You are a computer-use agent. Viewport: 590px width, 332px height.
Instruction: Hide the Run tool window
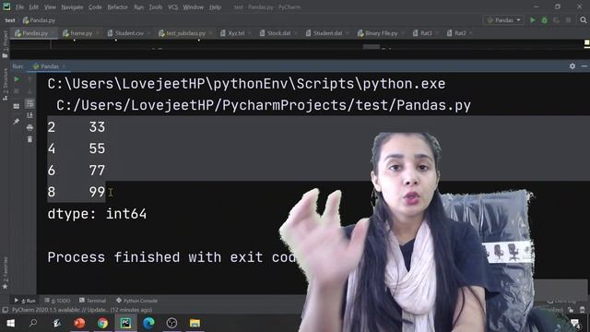pos(584,66)
